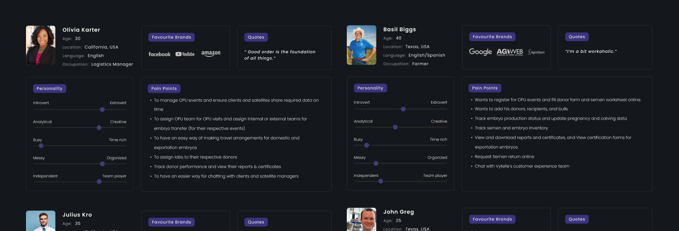Select the Pain Points tag in Basil's card
Screen dimensions: 679x231
pyautogui.click(x=484, y=88)
